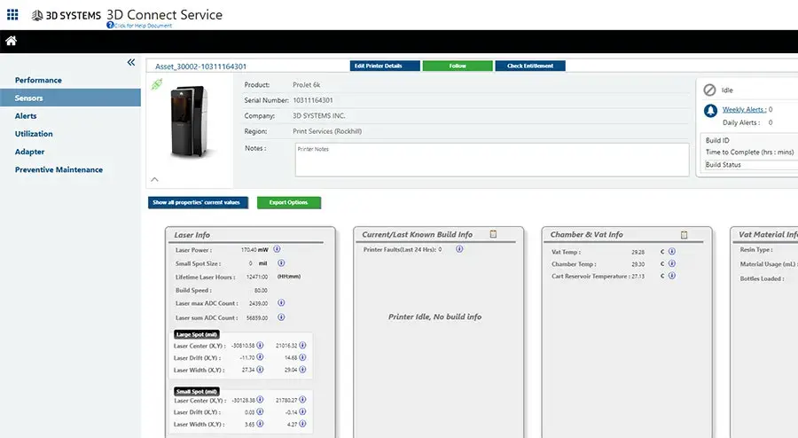Screen dimensions: 798x438
Task: Click Small Spot Laser Width X info icon
Action: [x=260, y=423]
